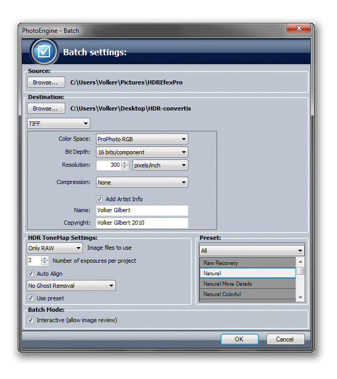Image resolution: width=337 pixels, height=379 pixels.
Task: Select the Raw Recovery preset
Action: click(x=247, y=263)
